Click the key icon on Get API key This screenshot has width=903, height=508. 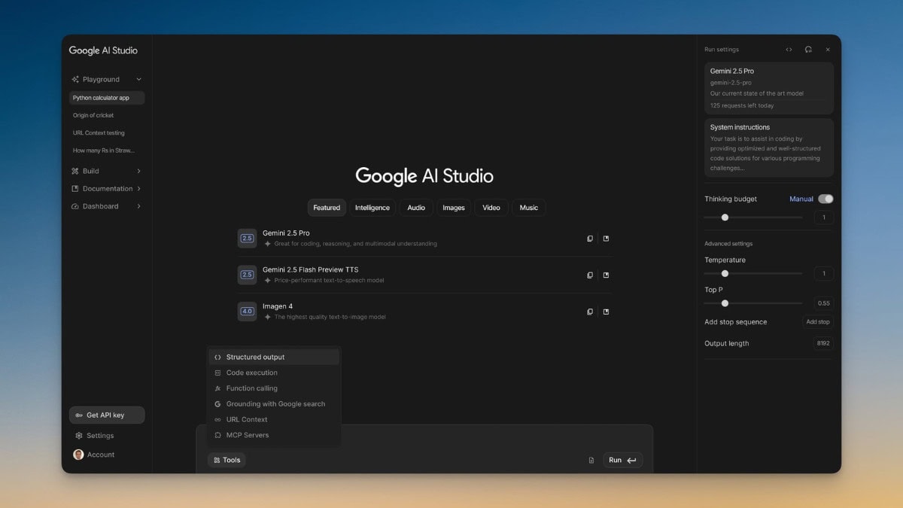pyautogui.click(x=79, y=415)
